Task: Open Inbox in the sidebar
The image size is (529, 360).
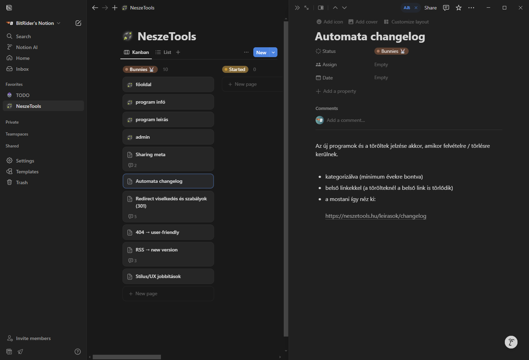Action: click(x=43, y=69)
